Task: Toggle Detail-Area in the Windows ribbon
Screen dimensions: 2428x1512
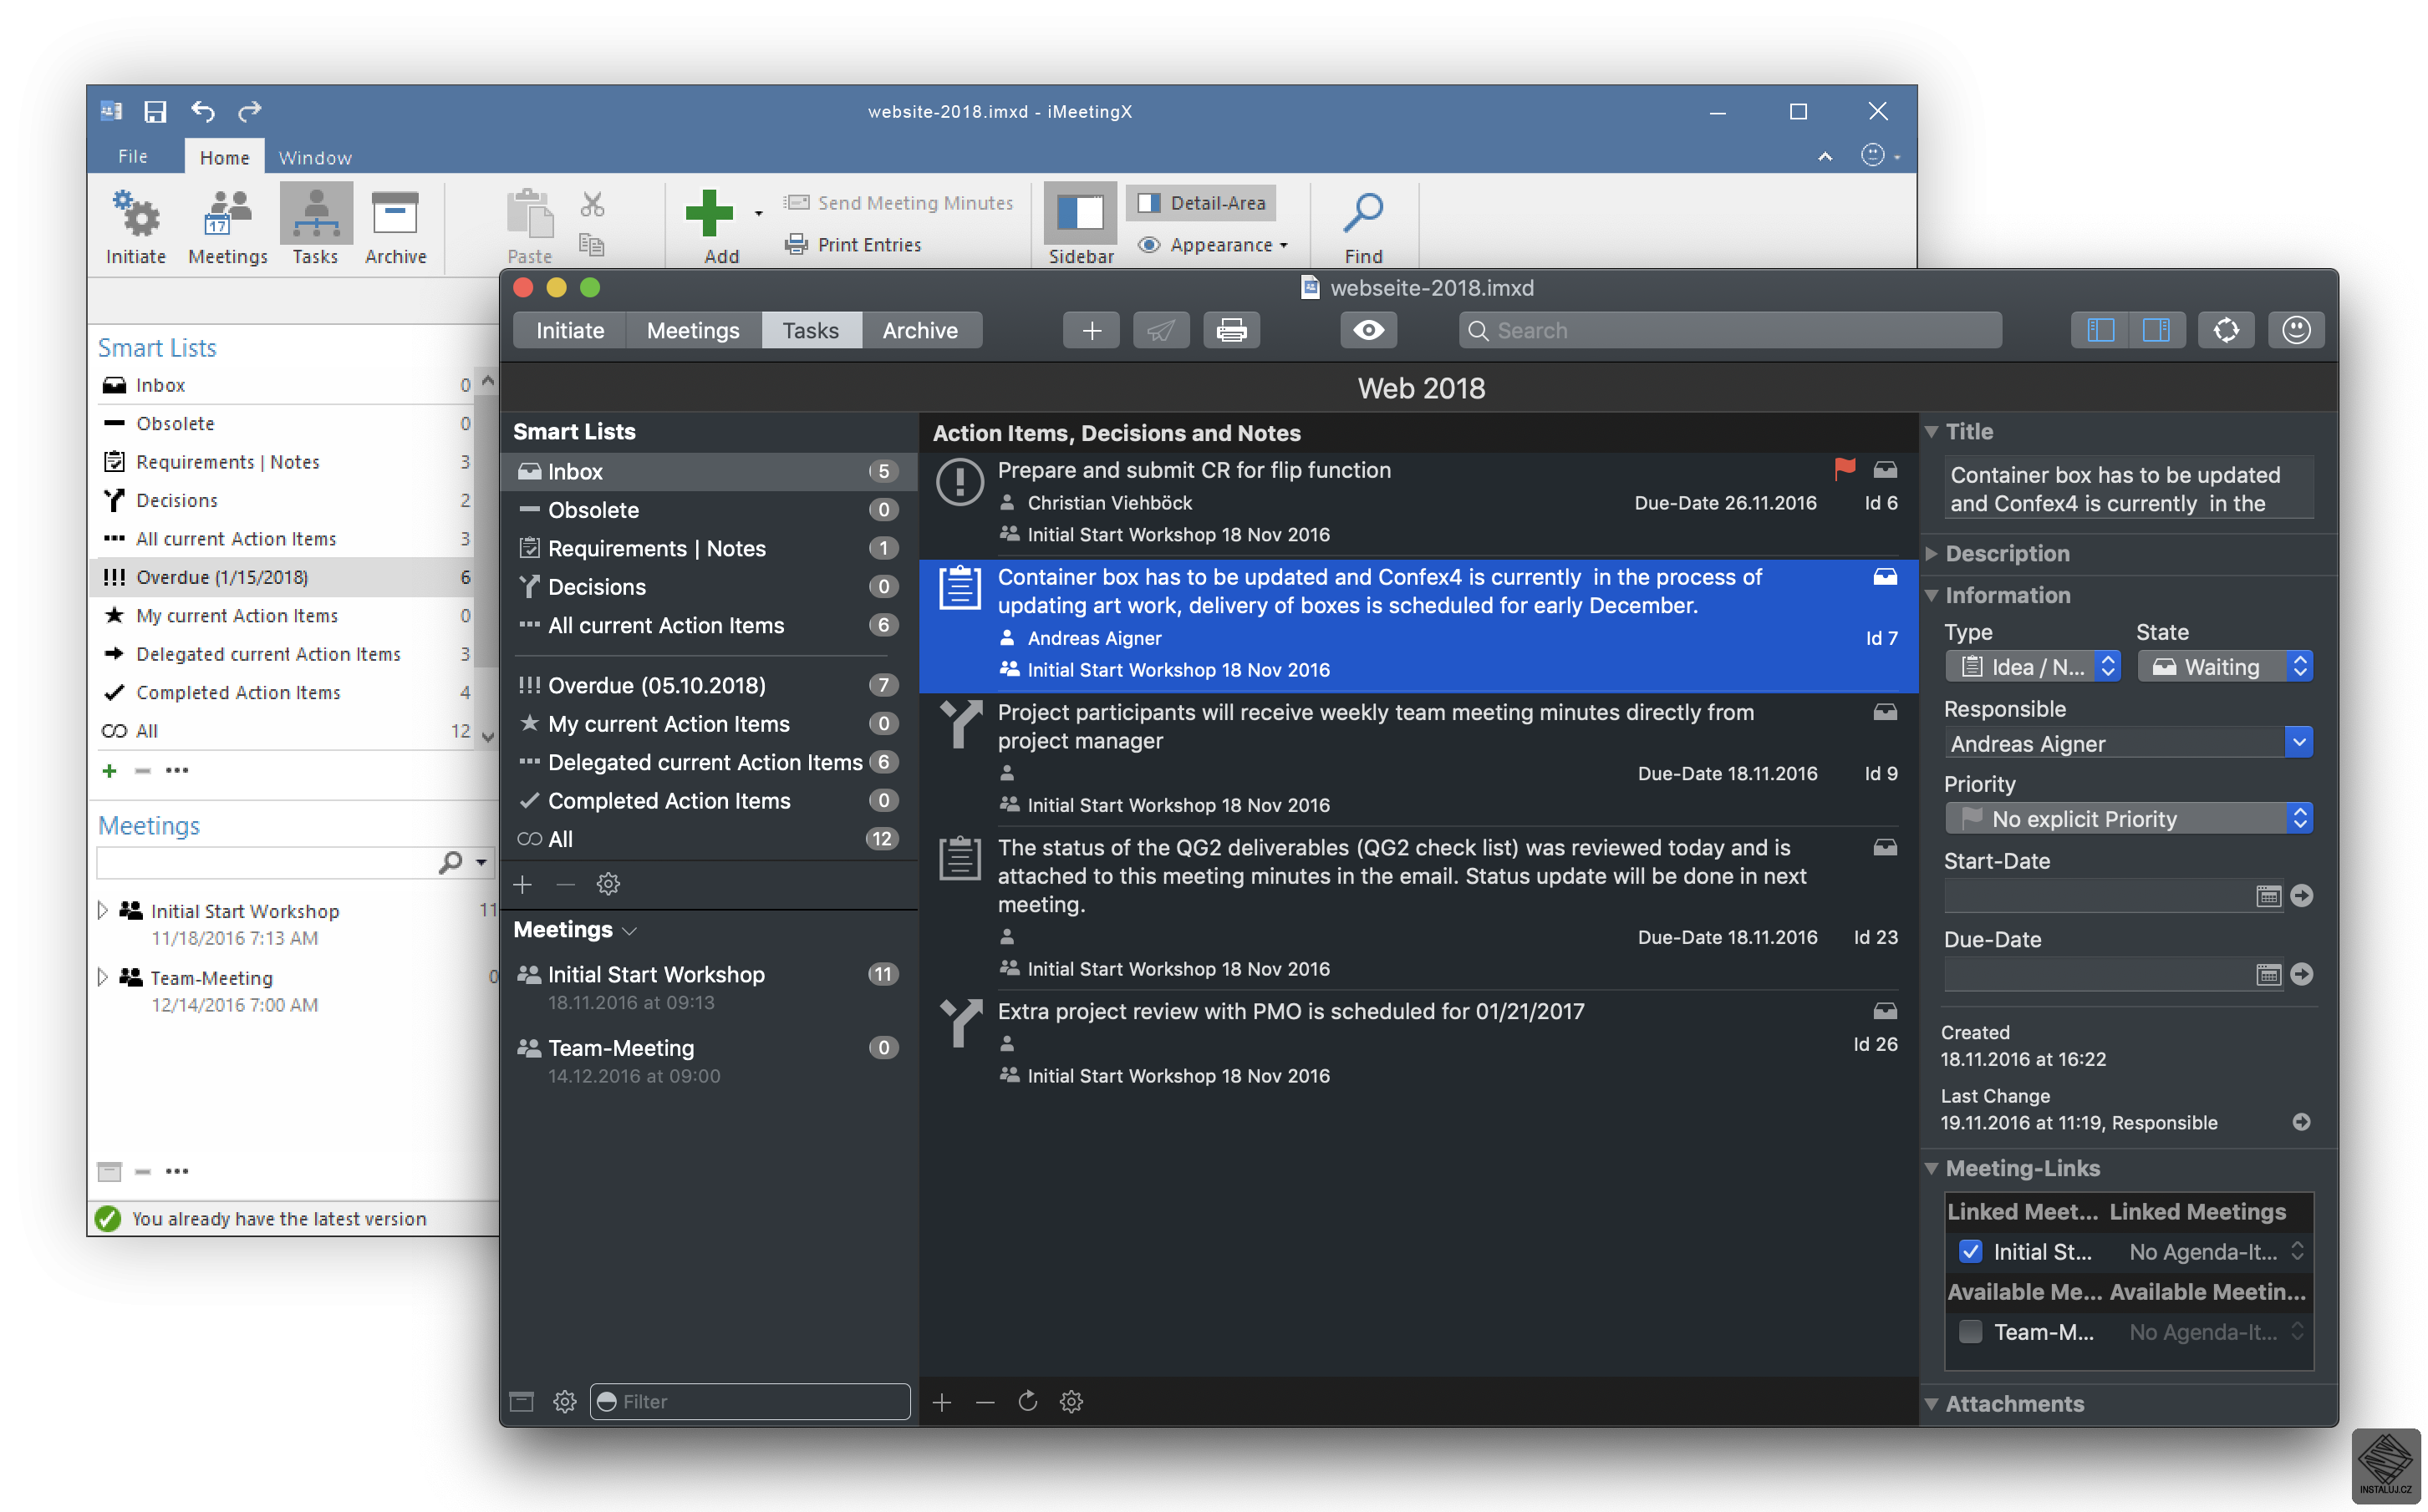Action: (x=1202, y=203)
